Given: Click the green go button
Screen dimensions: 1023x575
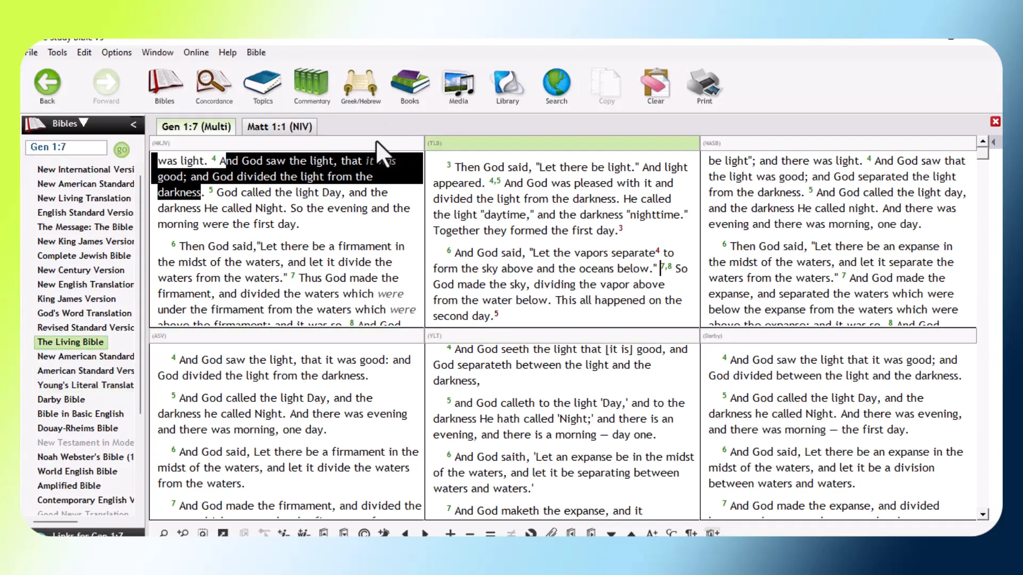Looking at the screenshot, I should (x=121, y=150).
